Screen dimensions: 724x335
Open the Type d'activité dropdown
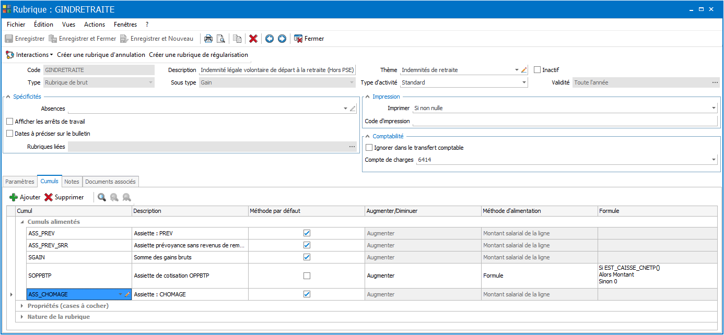click(524, 82)
